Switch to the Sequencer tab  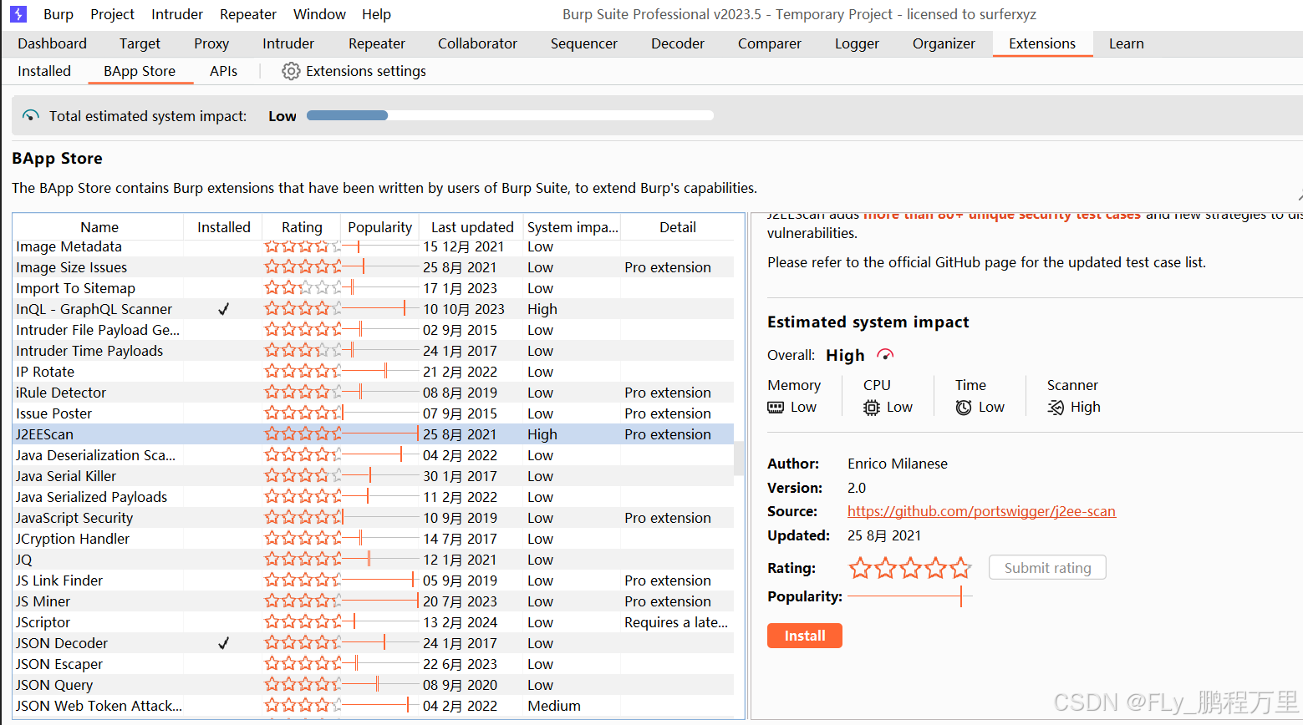tap(583, 43)
